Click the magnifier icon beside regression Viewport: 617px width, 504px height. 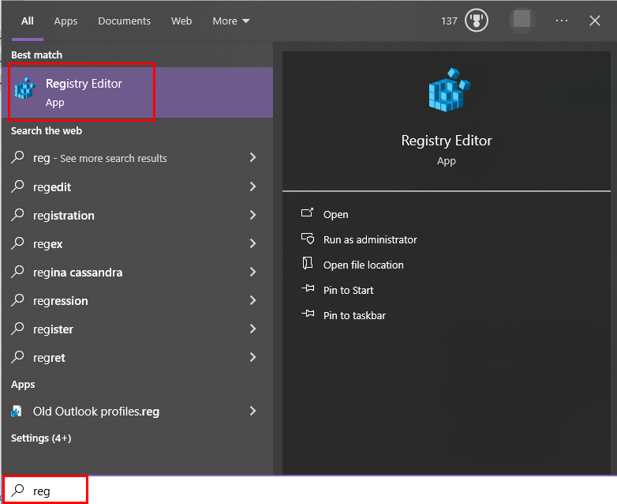(x=17, y=300)
